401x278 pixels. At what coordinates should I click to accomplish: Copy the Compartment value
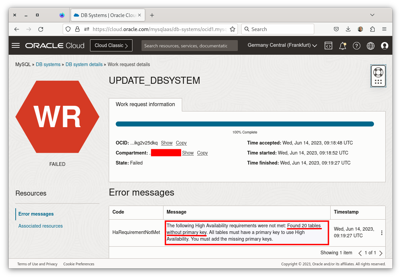click(x=202, y=153)
